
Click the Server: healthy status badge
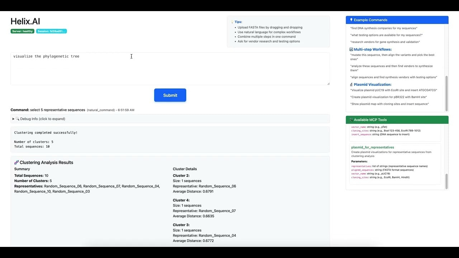[x=23, y=31]
